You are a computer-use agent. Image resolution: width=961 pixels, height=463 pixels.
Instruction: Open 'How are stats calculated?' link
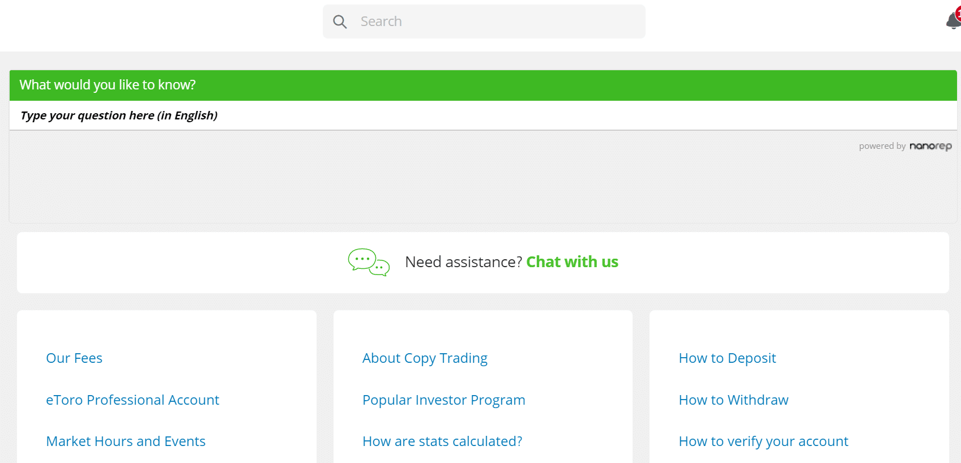click(x=442, y=441)
